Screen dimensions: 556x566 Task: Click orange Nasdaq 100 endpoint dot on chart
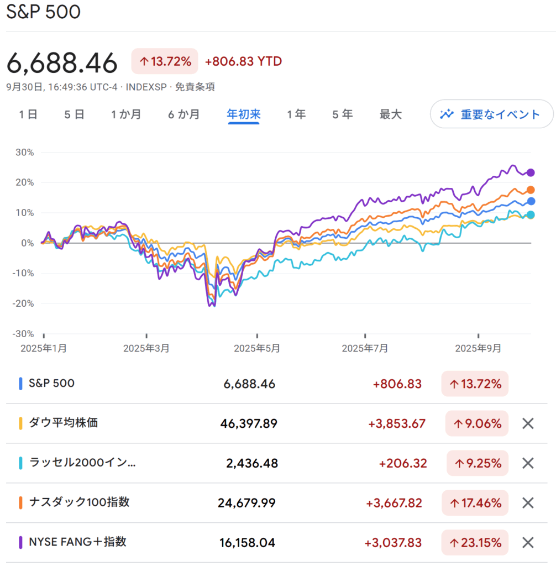click(x=531, y=190)
